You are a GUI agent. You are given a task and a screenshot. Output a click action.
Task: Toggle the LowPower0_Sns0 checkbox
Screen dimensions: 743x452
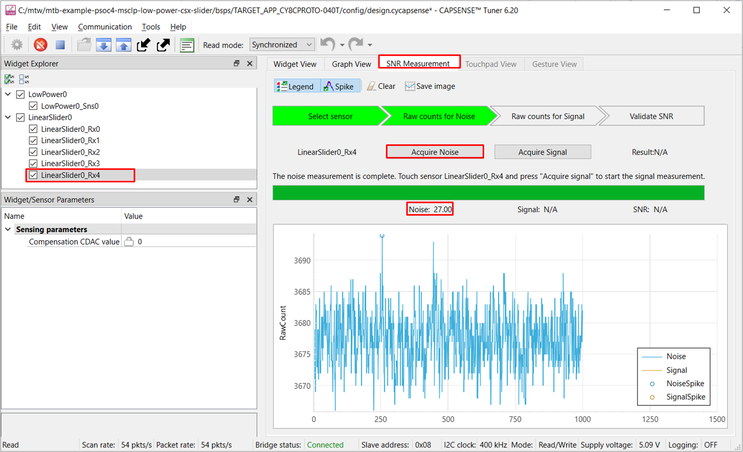pyautogui.click(x=33, y=106)
